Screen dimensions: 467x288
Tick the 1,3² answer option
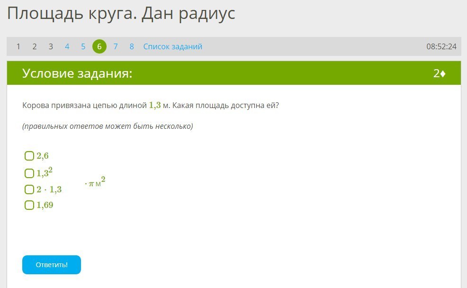(29, 173)
